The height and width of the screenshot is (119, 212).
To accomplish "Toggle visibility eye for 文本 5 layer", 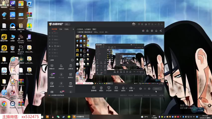I will pyautogui.click(x=50, y=33).
